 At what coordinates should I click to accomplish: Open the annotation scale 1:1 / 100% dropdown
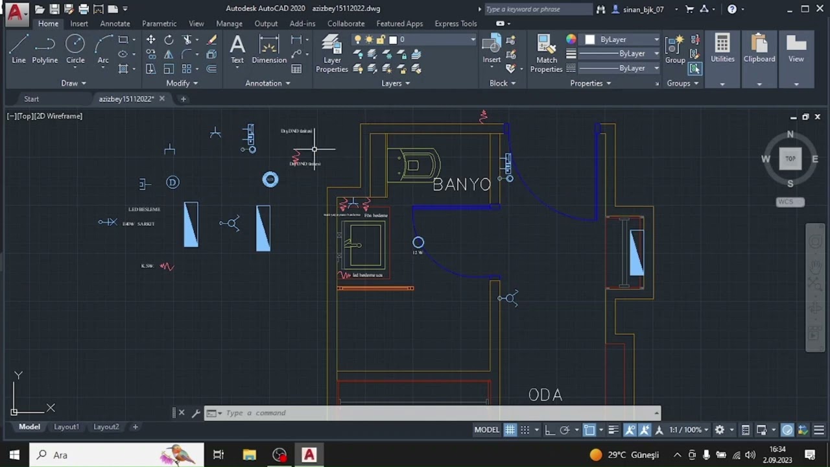690,430
